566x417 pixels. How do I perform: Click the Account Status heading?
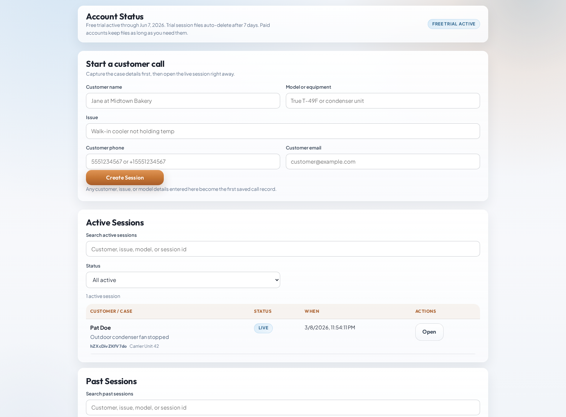coord(115,16)
